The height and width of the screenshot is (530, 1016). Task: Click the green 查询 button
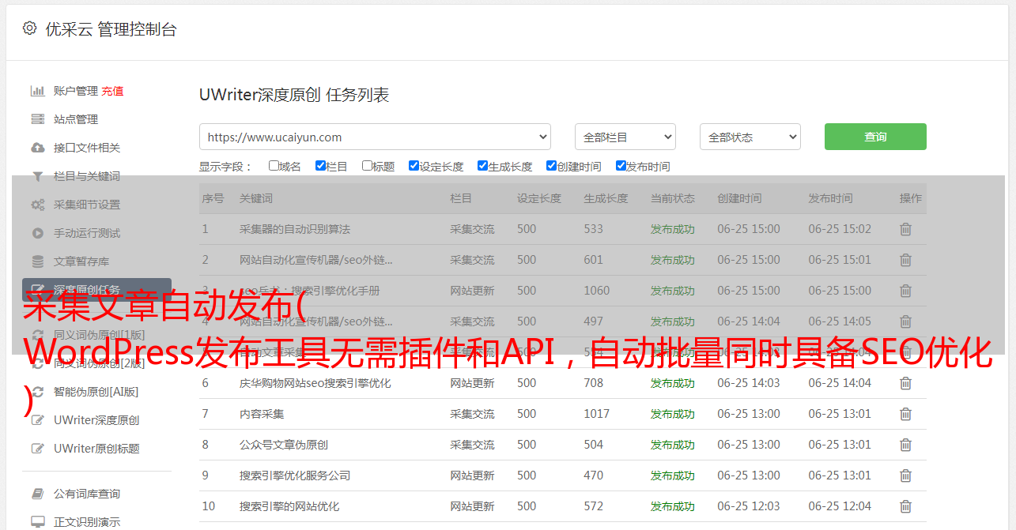pyautogui.click(x=874, y=137)
